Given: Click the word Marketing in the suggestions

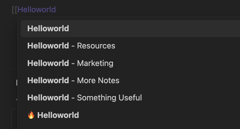Looking at the screenshot, I should tap(95, 63).
